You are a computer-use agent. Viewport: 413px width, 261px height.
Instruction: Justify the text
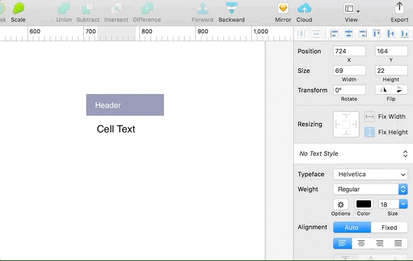tap(398, 244)
